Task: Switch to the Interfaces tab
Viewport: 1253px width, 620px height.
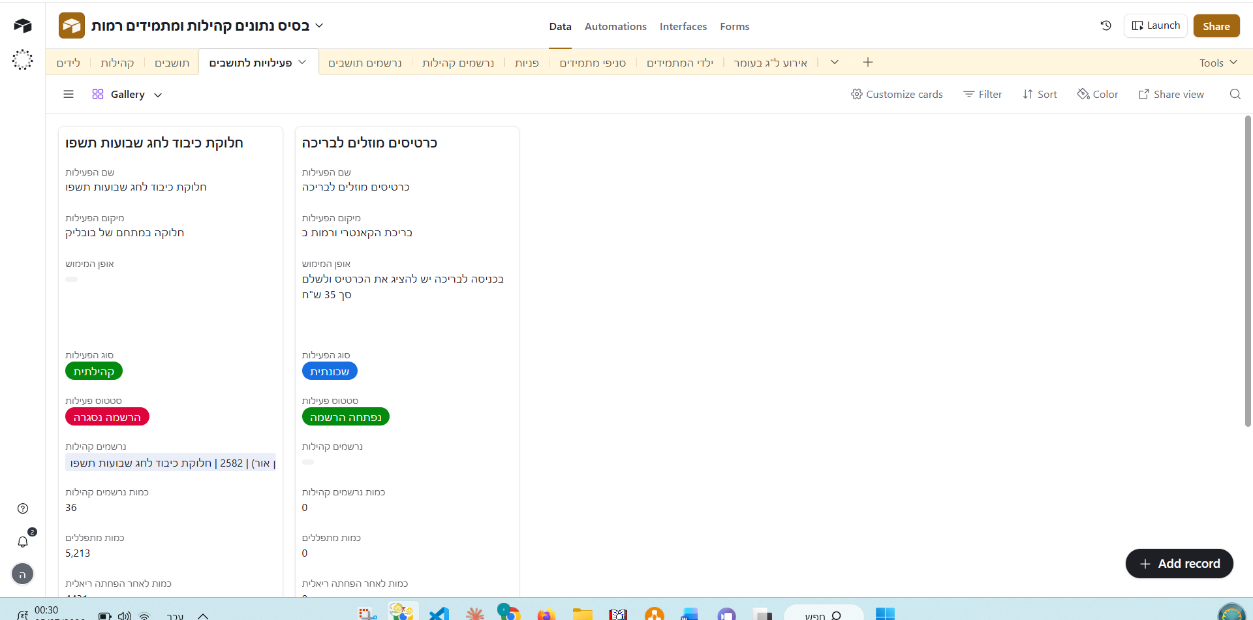Action: [x=683, y=26]
